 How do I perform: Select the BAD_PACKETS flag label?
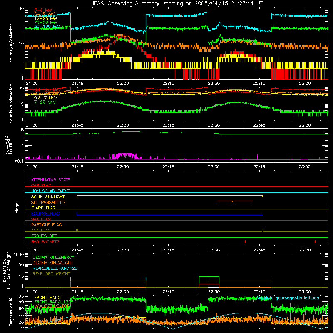point(45,241)
